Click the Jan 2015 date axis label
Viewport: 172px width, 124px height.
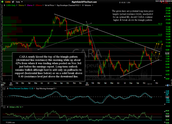click(x=11, y=84)
